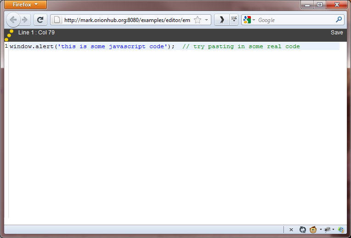Click the chevron button beside the address bar

(x=222, y=20)
